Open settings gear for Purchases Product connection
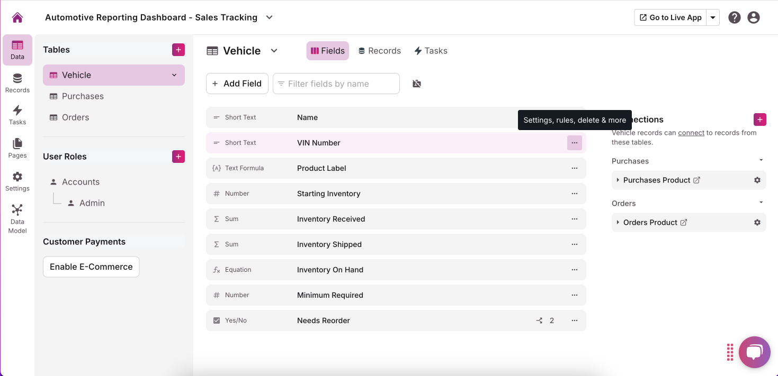Screen dimensions: 778x376 [x=757, y=180]
